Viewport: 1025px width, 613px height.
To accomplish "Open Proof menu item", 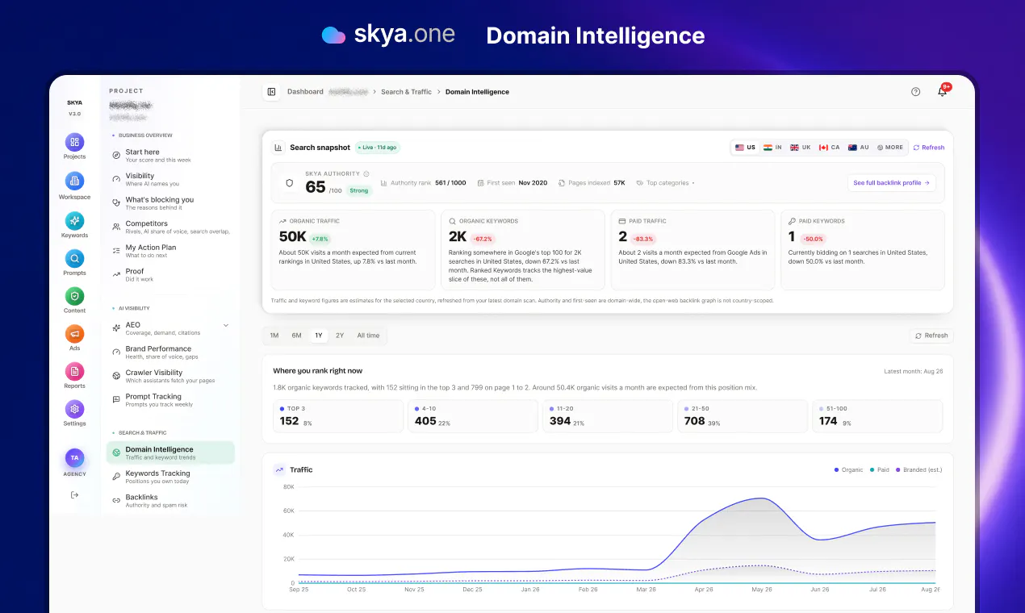I will (170, 275).
